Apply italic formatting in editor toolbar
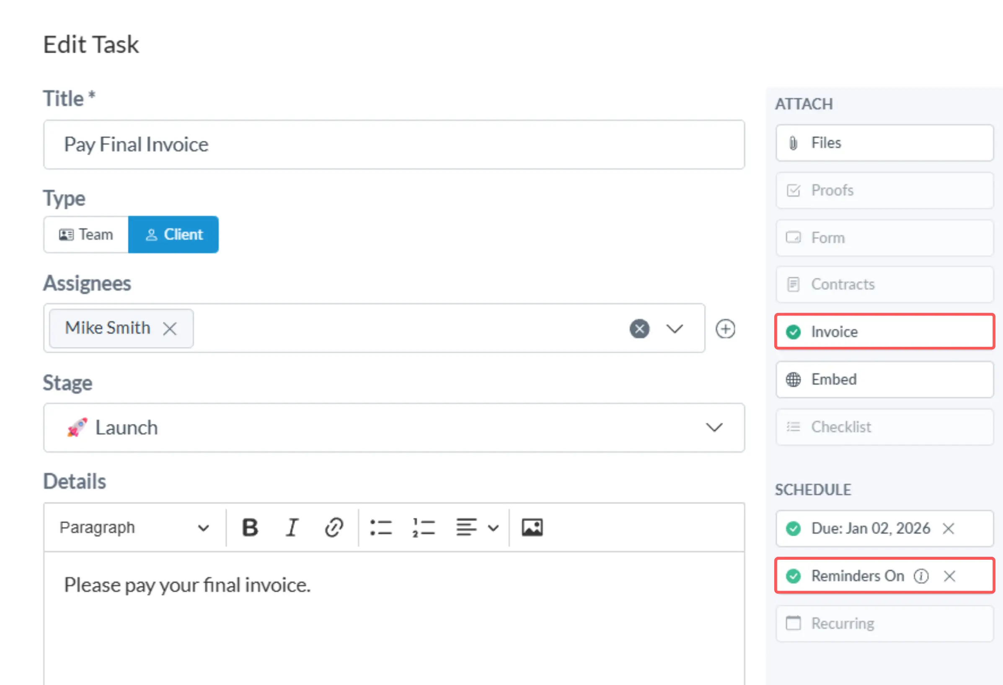 tap(292, 527)
